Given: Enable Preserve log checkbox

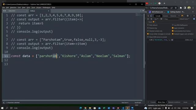Looking at the screenshot, I should click(148, 28).
